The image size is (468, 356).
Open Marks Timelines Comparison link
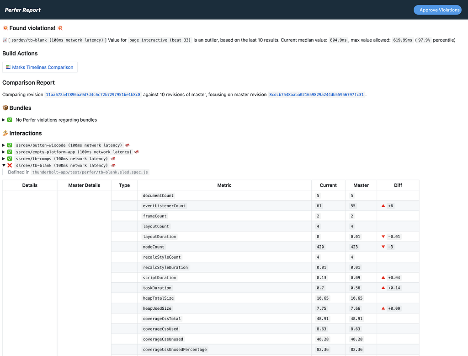tap(43, 67)
